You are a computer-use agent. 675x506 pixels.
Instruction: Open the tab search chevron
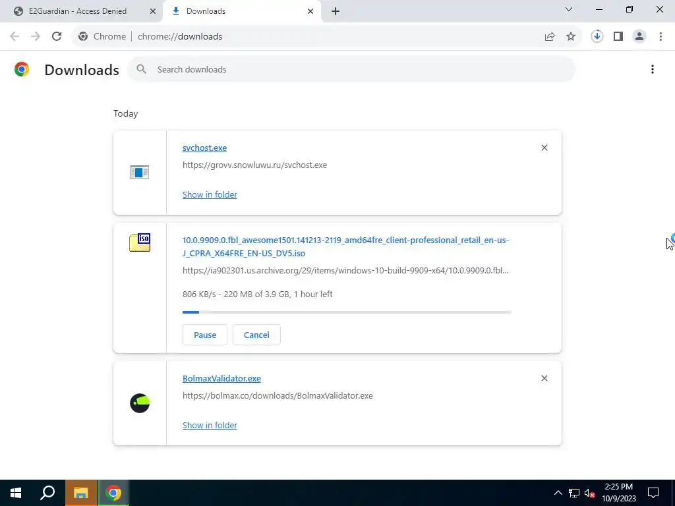click(x=569, y=9)
